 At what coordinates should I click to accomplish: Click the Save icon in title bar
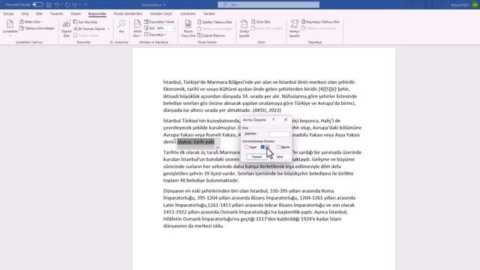click(49, 5)
